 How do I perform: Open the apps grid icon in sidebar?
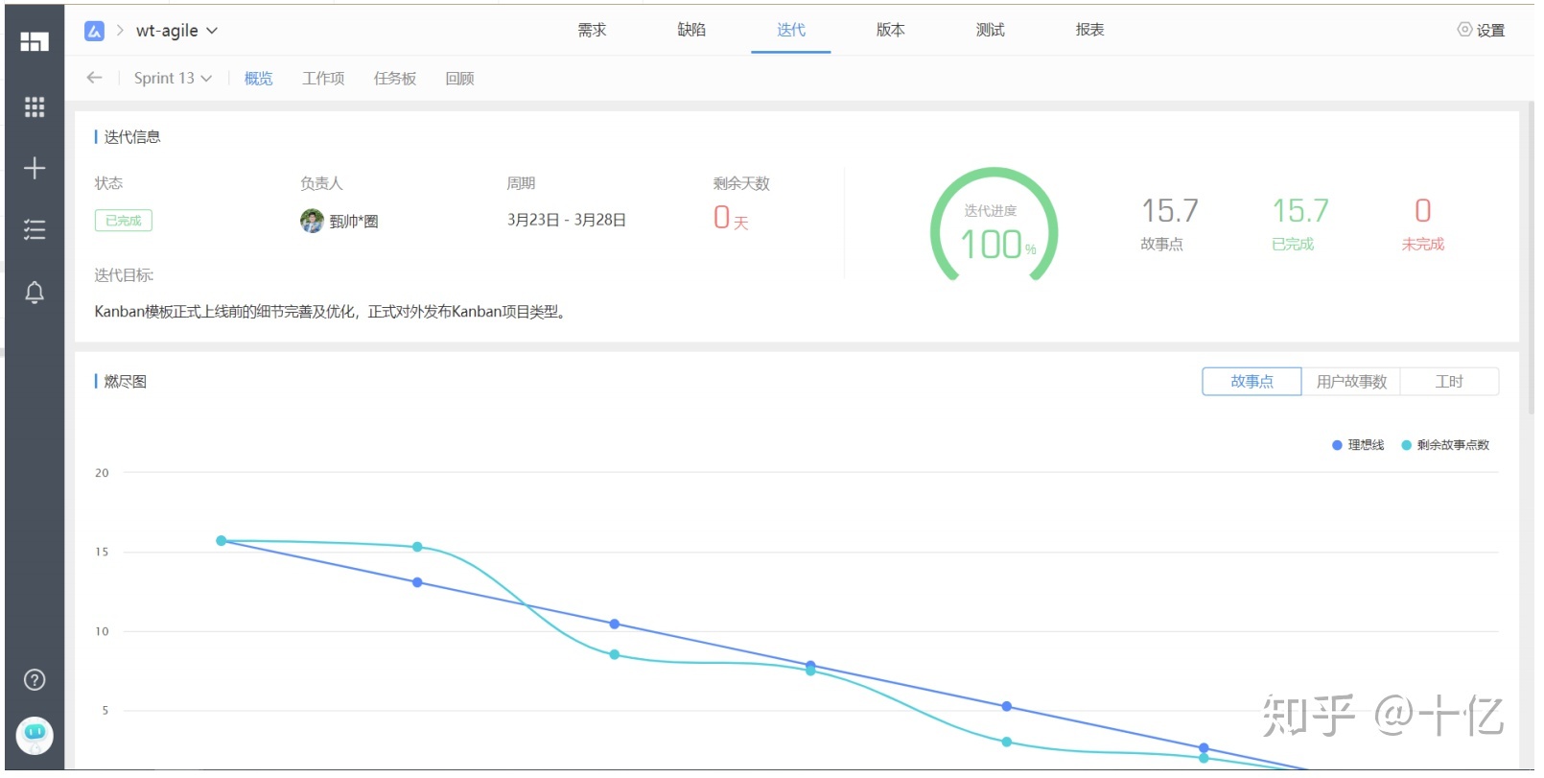point(35,106)
